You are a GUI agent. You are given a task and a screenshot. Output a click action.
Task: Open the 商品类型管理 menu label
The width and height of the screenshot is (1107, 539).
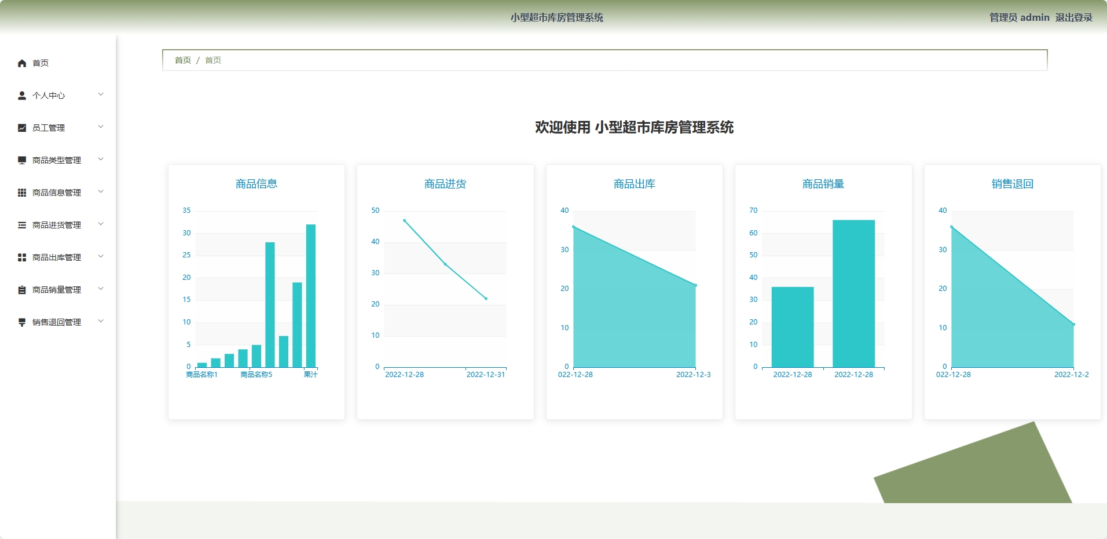[57, 160]
